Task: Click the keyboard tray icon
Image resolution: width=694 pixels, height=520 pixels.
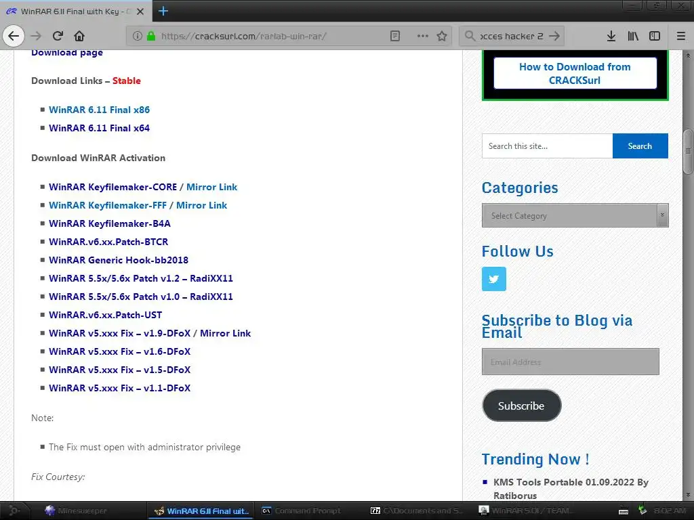Action: click(x=624, y=511)
